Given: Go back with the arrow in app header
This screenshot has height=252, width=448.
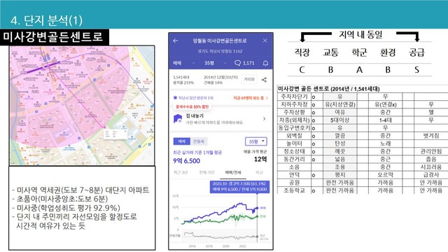Looking at the screenshot, I should pyautogui.click(x=176, y=41).
